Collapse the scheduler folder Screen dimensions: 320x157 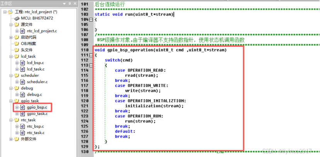[11, 76]
